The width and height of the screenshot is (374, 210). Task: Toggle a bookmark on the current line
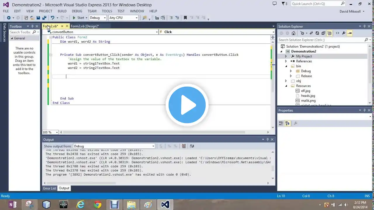[185, 18]
